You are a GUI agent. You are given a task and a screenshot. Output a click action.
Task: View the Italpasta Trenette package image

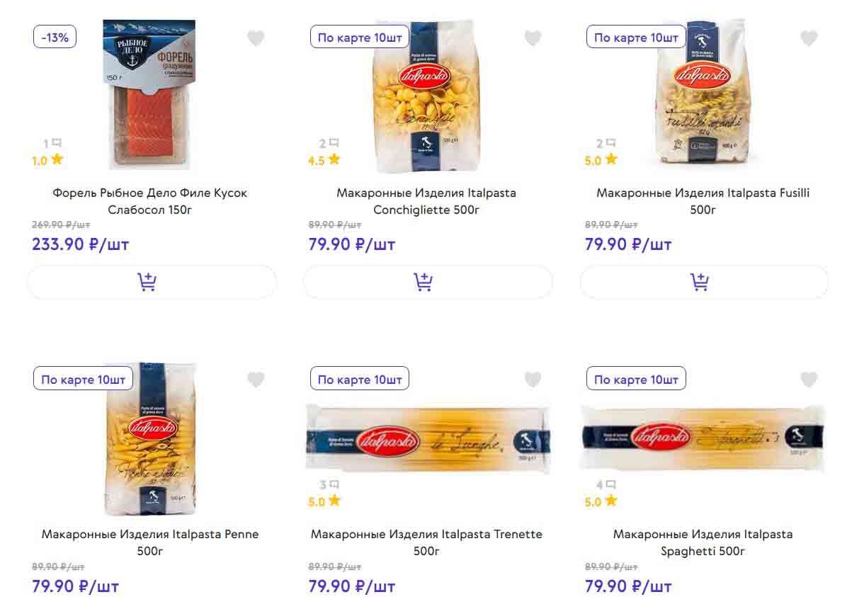(427, 438)
